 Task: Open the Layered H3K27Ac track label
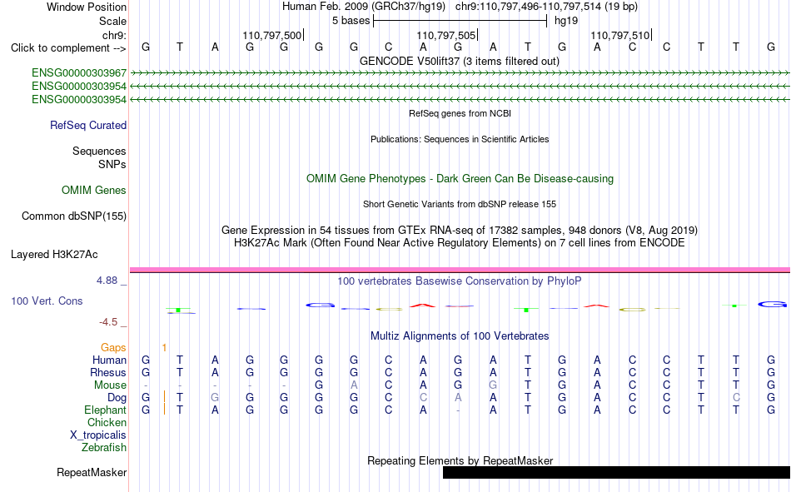click(x=54, y=255)
